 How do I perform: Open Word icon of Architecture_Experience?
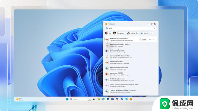(107, 80)
